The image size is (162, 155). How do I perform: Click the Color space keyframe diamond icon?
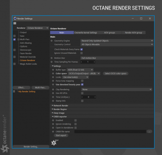pos(53,74)
